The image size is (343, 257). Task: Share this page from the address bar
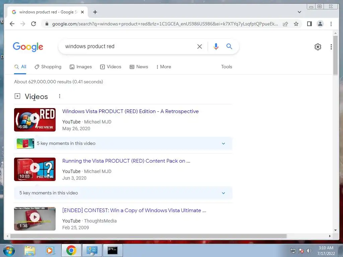(285, 24)
